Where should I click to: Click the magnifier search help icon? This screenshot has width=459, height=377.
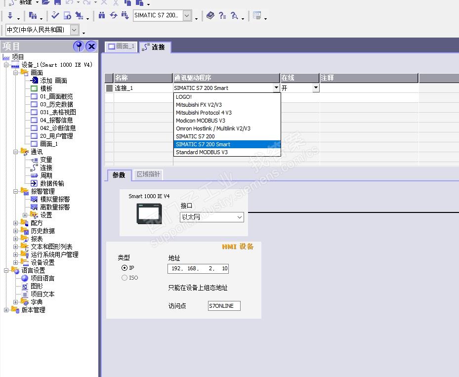[x=234, y=15]
